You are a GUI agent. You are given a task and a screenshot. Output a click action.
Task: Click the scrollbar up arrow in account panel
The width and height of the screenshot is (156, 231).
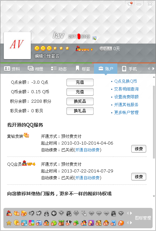tap(154, 77)
